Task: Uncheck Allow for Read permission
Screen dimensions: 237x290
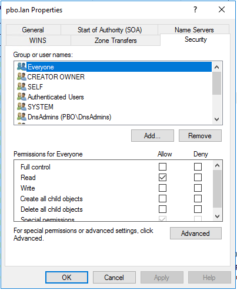Action: (162, 178)
